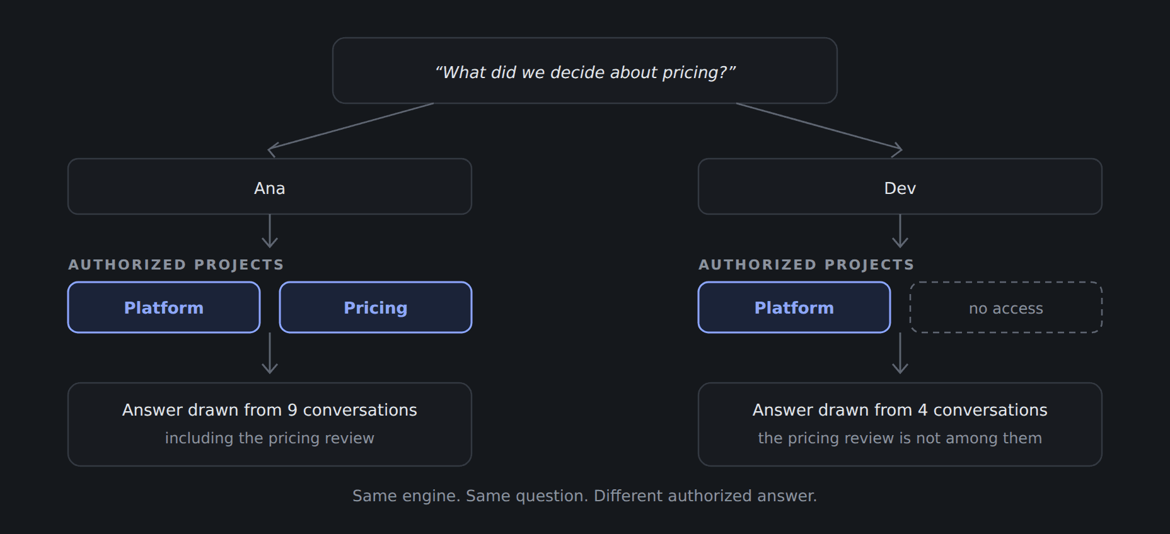Click Ana's Pricing project chip
1170x534 pixels.
[x=376, y=307]
